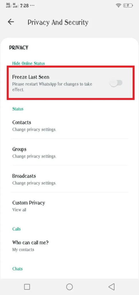This screenshot has width=139, height=295.
Task: Open Contacts status privacy settings
Action: (69, 126)
